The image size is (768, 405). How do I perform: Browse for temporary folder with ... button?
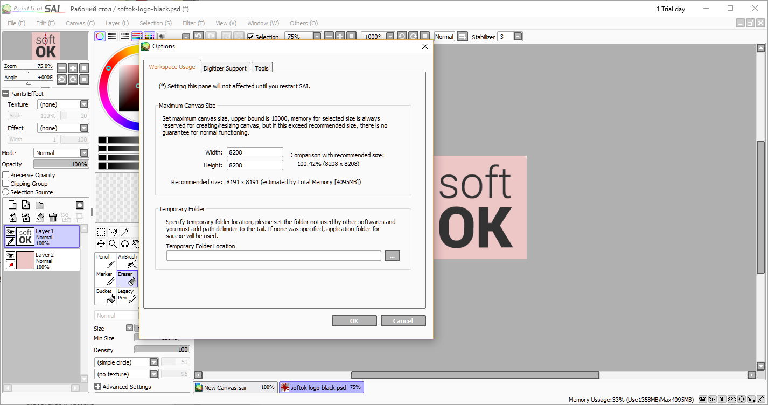click(393, 256)
